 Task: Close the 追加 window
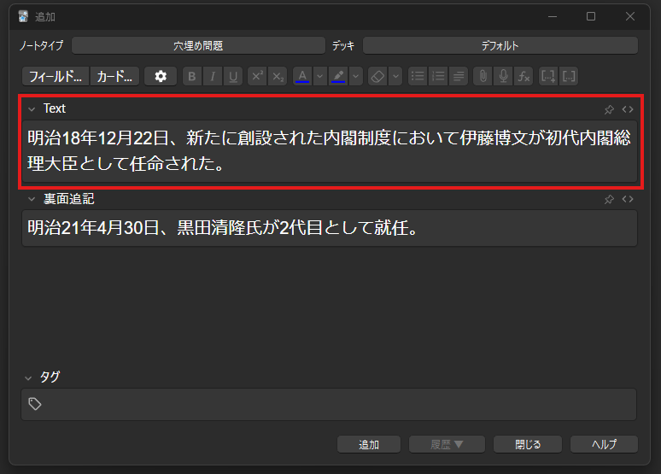click(630, 16)
